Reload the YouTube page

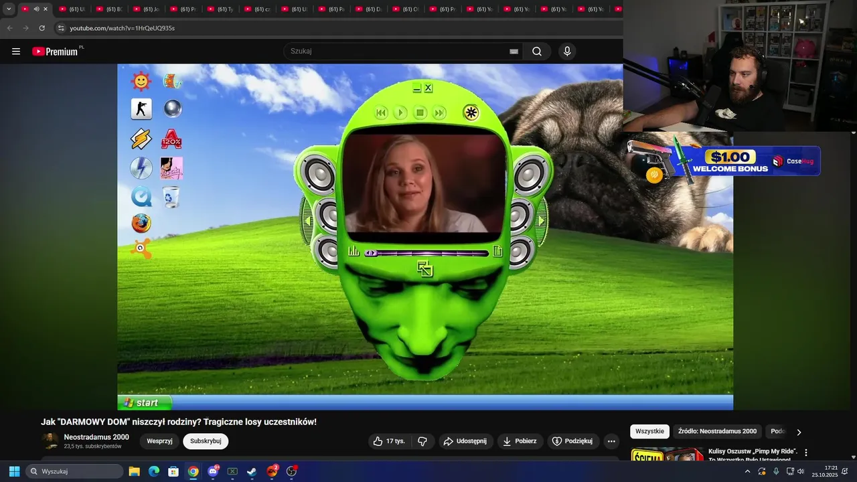pyautogui.click(x=42, y=28)
